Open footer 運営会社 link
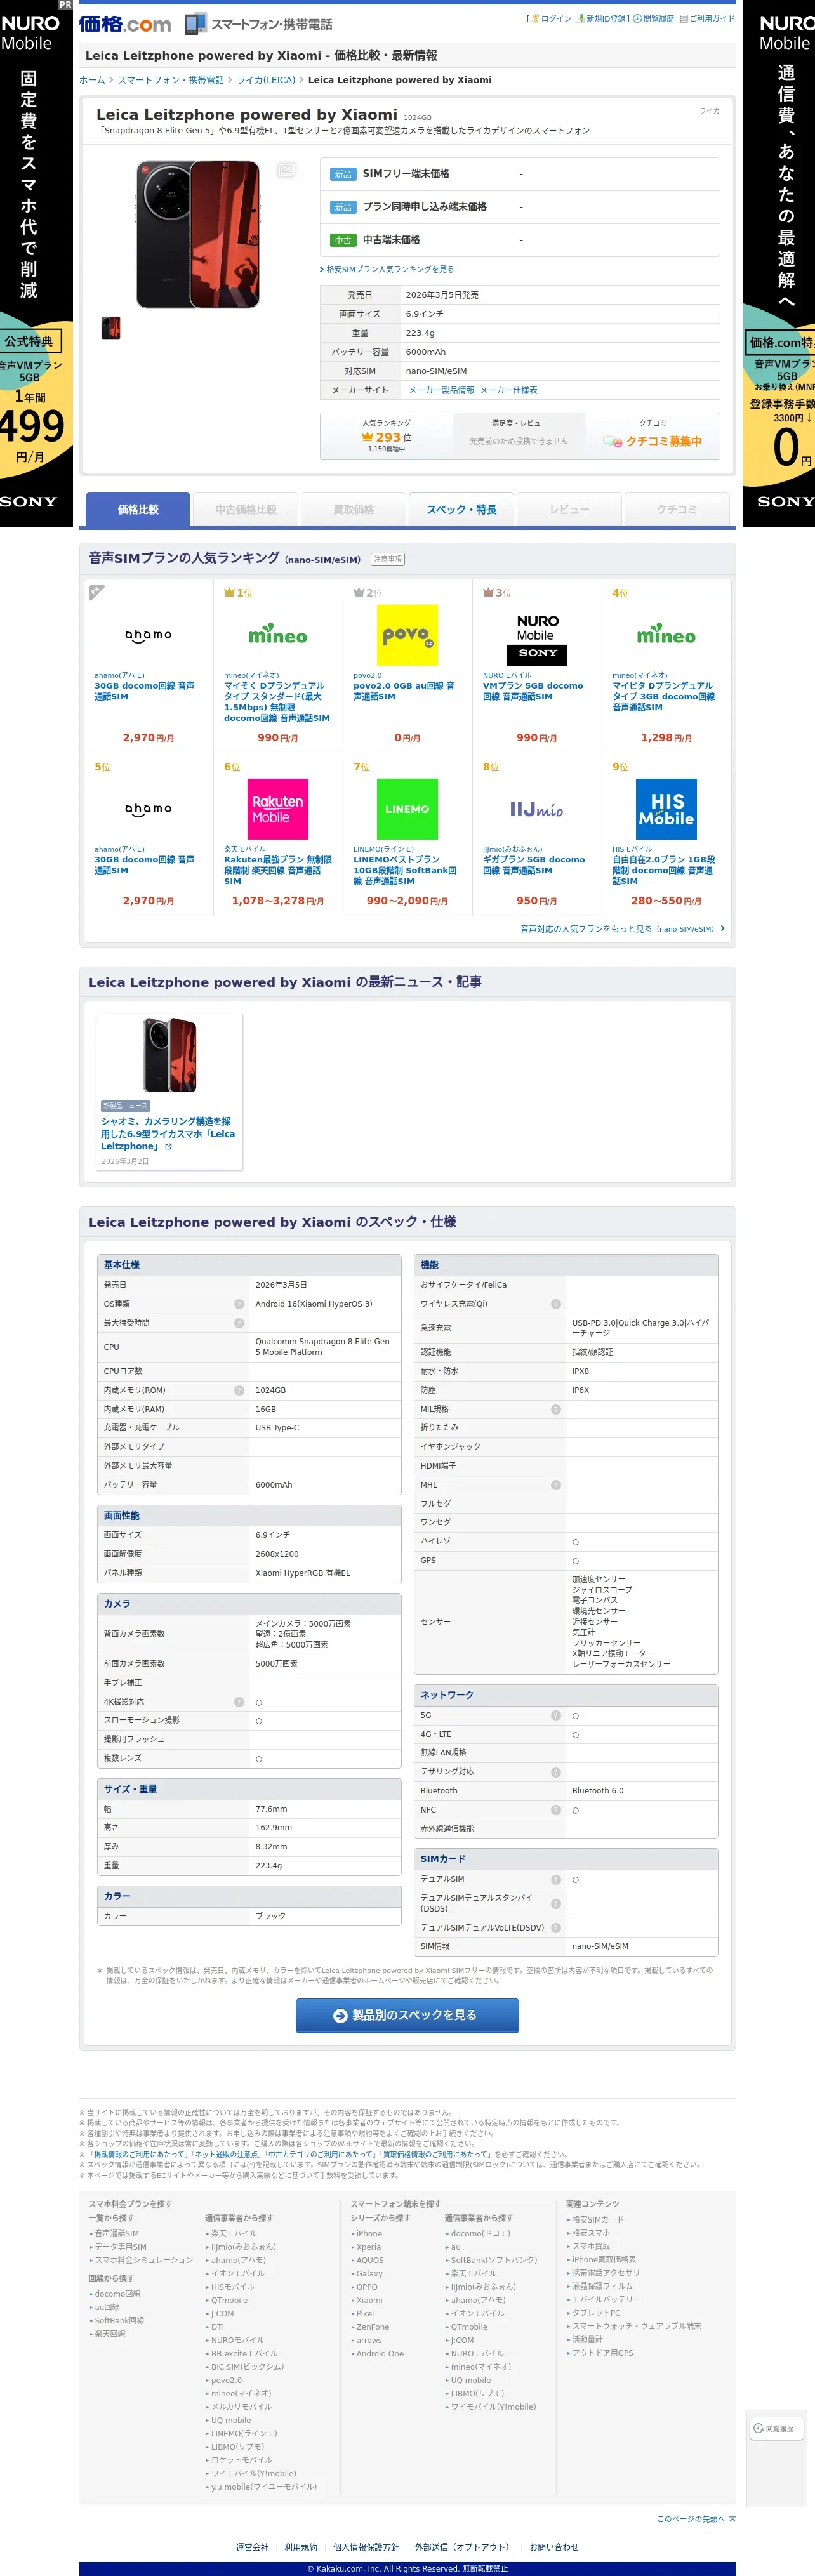Image resolution: width=815 pixels, height=2576 pixels. click(x=252, y=2547)
